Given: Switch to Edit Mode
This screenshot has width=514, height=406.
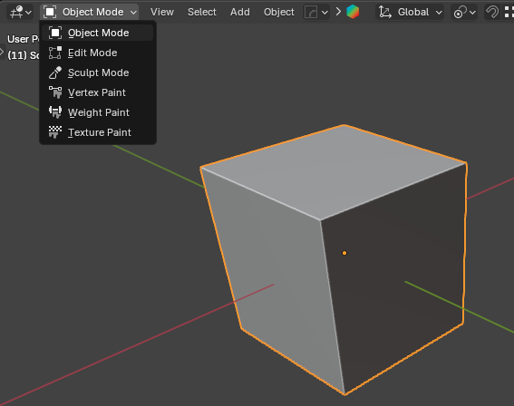Looking at the screenshot, I should [98, 53].
